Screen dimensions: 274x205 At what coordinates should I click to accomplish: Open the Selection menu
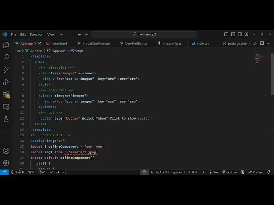click(x=36, y=34)
